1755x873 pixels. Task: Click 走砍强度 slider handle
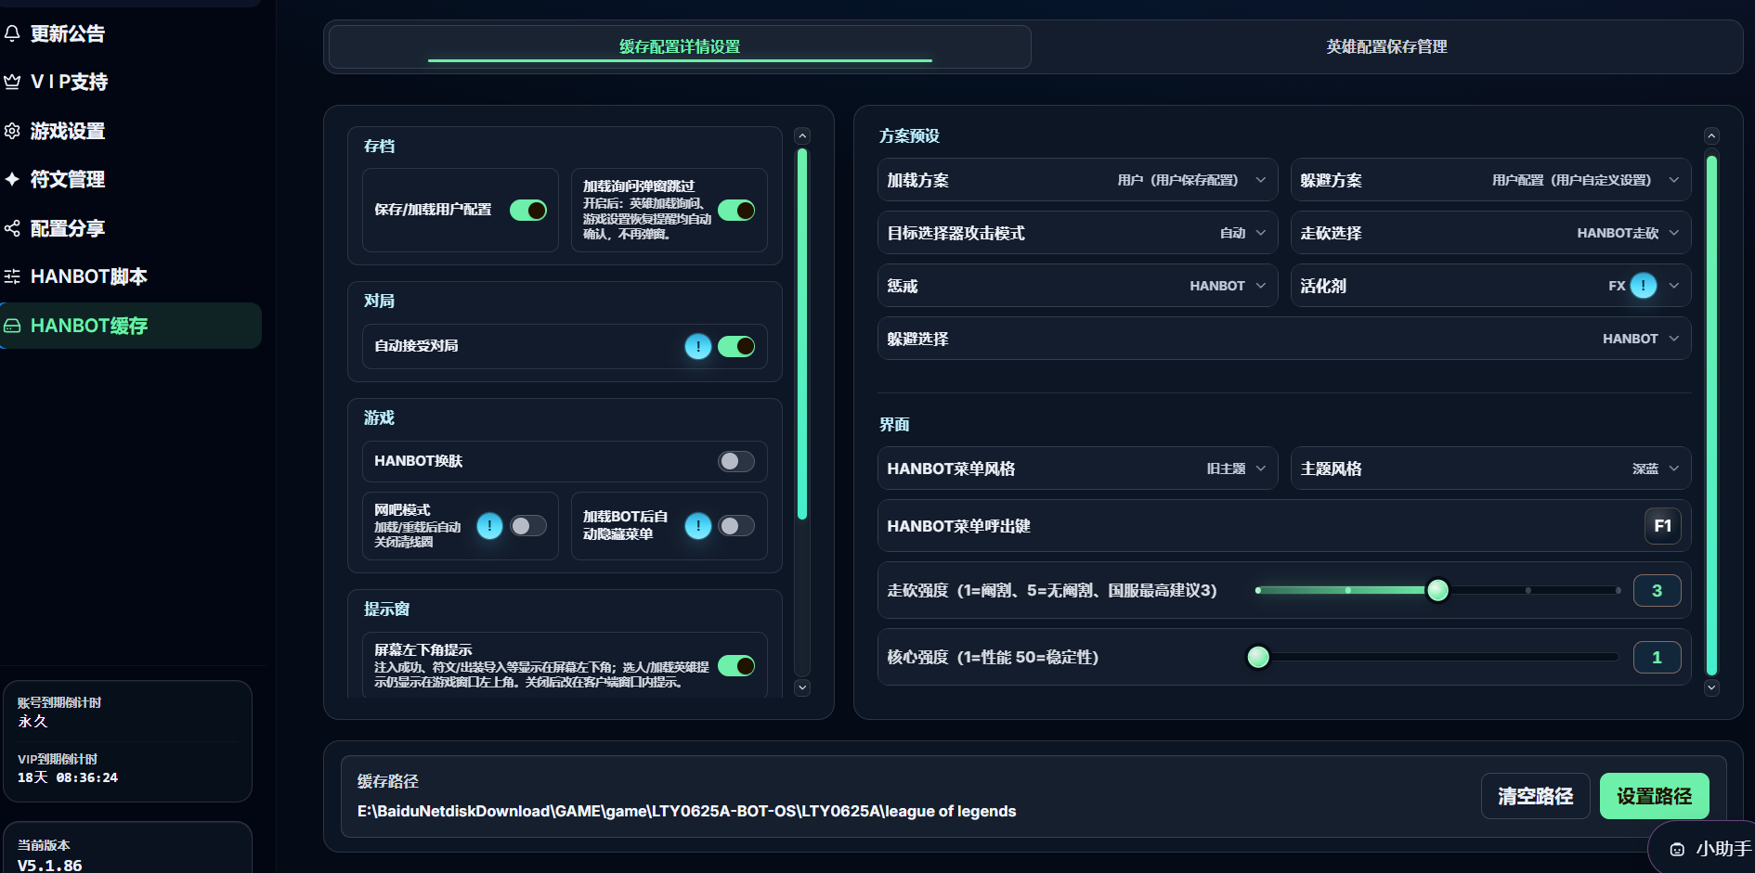(1437, 590)
